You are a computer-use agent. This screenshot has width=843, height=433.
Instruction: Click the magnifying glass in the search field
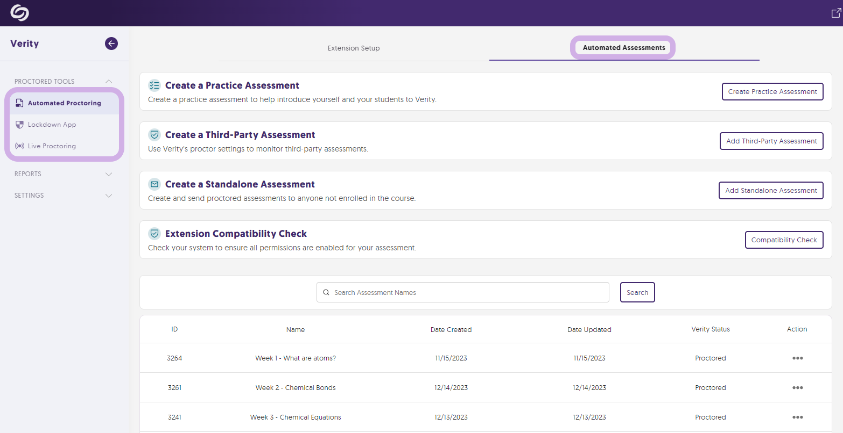coord(326,292)
